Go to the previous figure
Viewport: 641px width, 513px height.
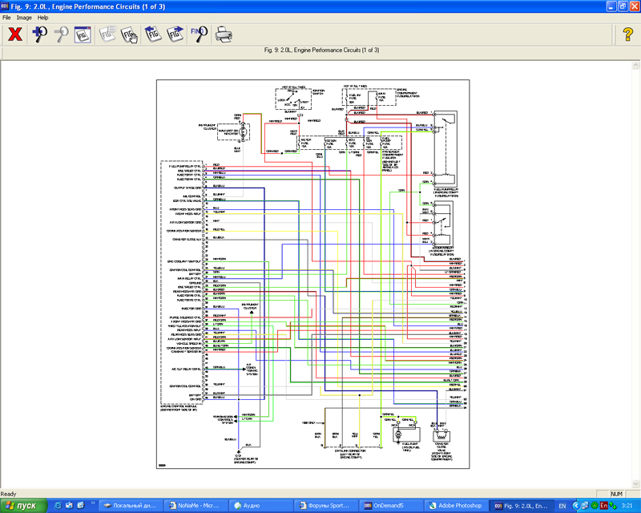pyautogui.click(x=152, y=34)
